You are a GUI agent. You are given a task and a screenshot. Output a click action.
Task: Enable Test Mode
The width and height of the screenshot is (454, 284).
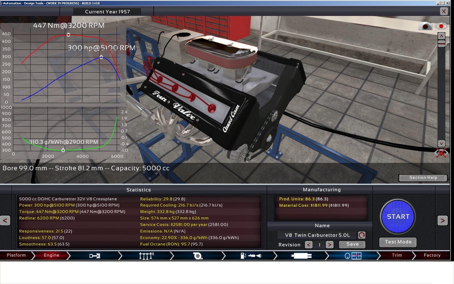[398, 242]
